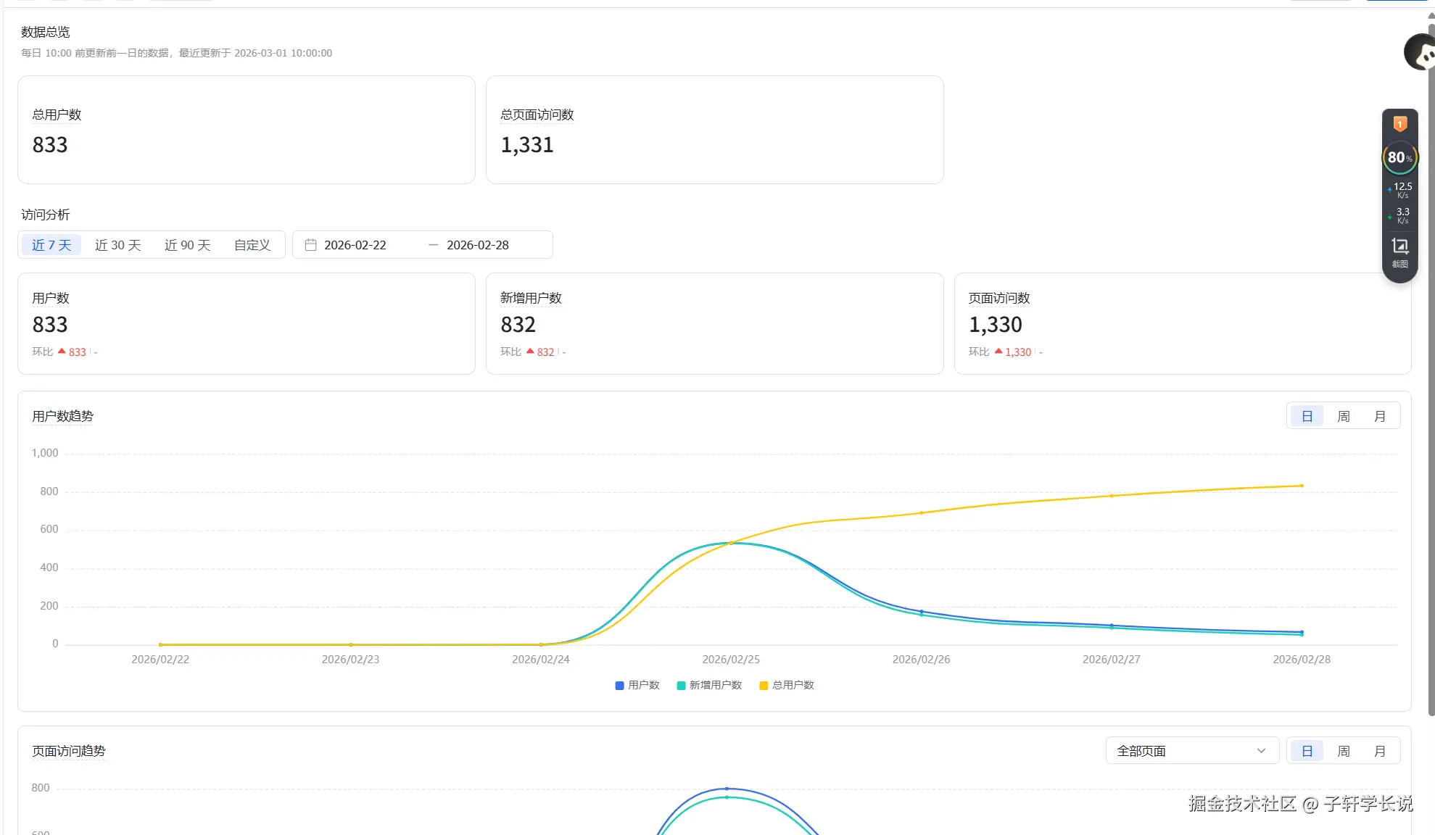Select 周 granularity in 用户数趋势 chart
1435x835 pixels.
click(1343, 416)
